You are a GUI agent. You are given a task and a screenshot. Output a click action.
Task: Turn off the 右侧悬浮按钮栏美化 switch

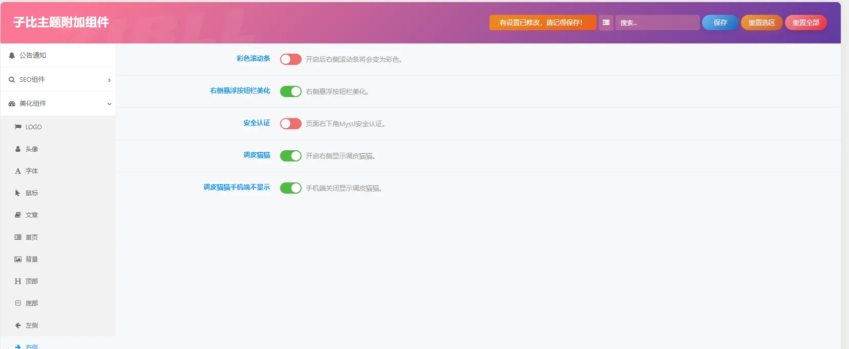click(x=291, y=91)
